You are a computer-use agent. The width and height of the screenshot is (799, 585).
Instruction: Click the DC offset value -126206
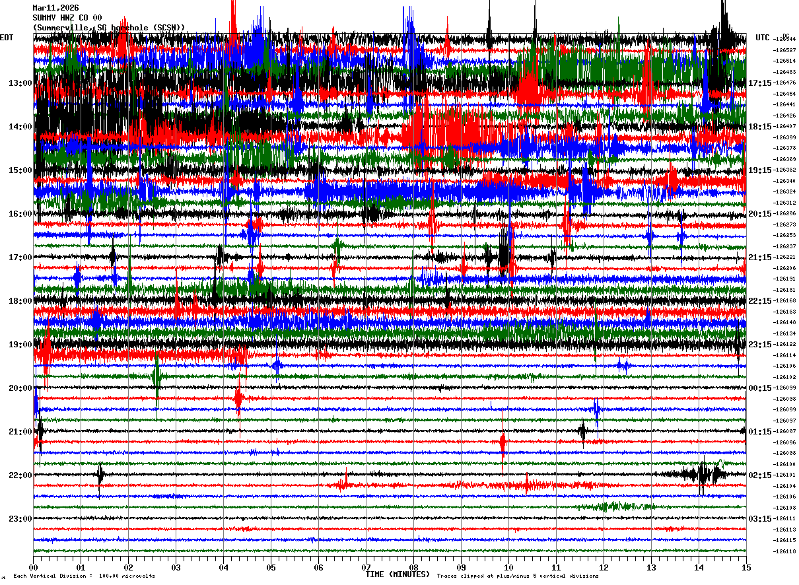784,268
